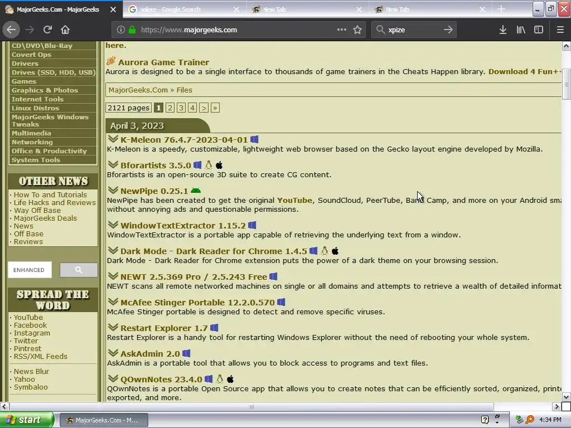Viewport: 571px width, 428px height.
Task: Go back with the browser back arrow
Action: (11, 30)
